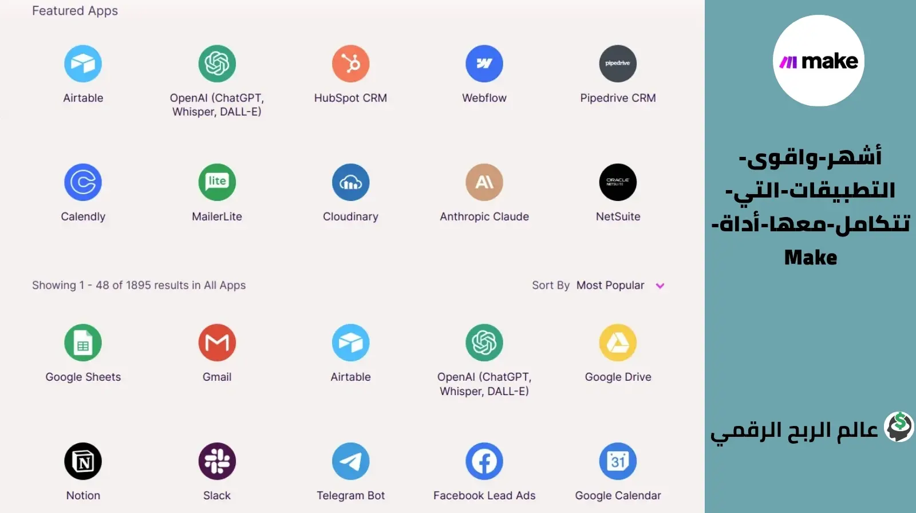916x513 pixels.
Task: Open the Calendly app icon
Action: 83,182
